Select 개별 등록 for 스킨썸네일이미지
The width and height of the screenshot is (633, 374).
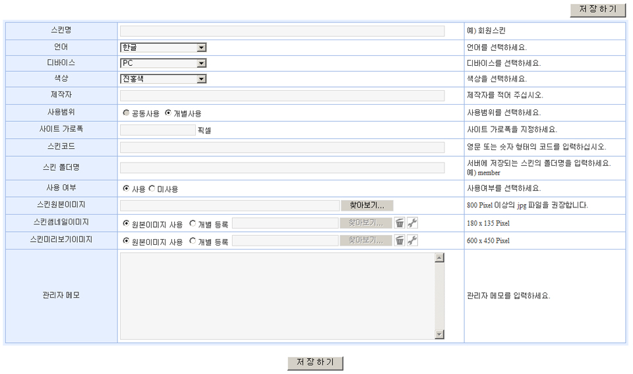(x=193, y=224)
